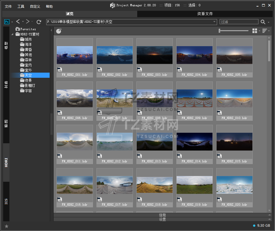275x231 pixels.
Task: Click file type icon on FN_HDRI_002.hdr
Action: pyautogui.click(x=100, y=69)
